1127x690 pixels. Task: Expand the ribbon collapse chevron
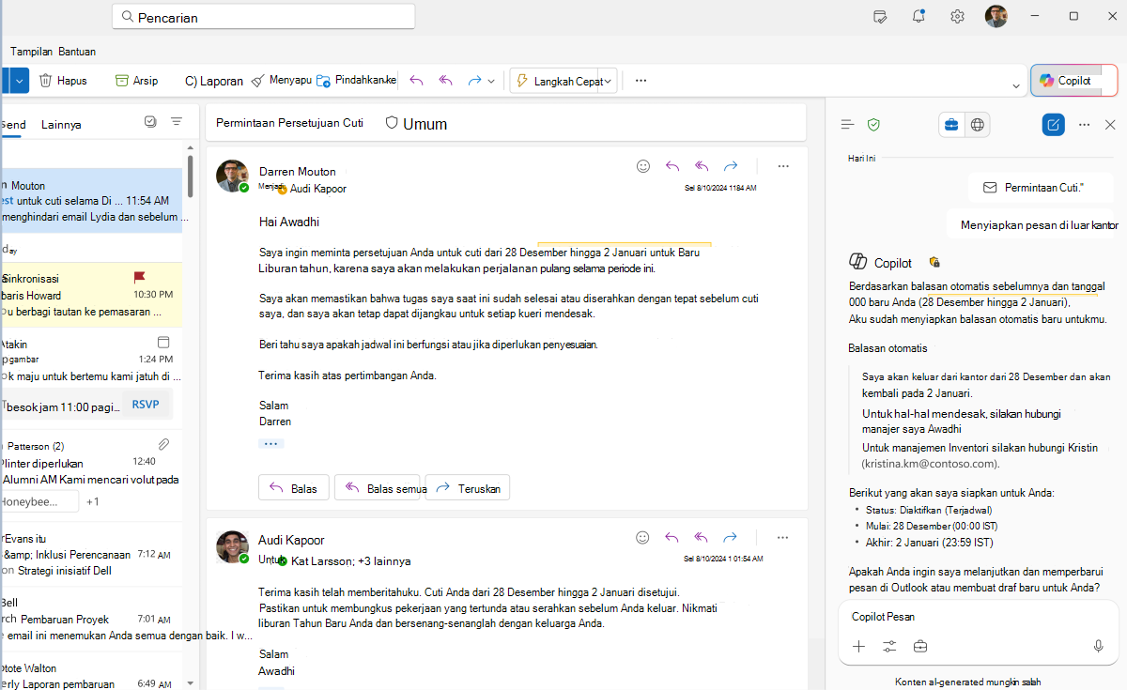point(1015,86)
